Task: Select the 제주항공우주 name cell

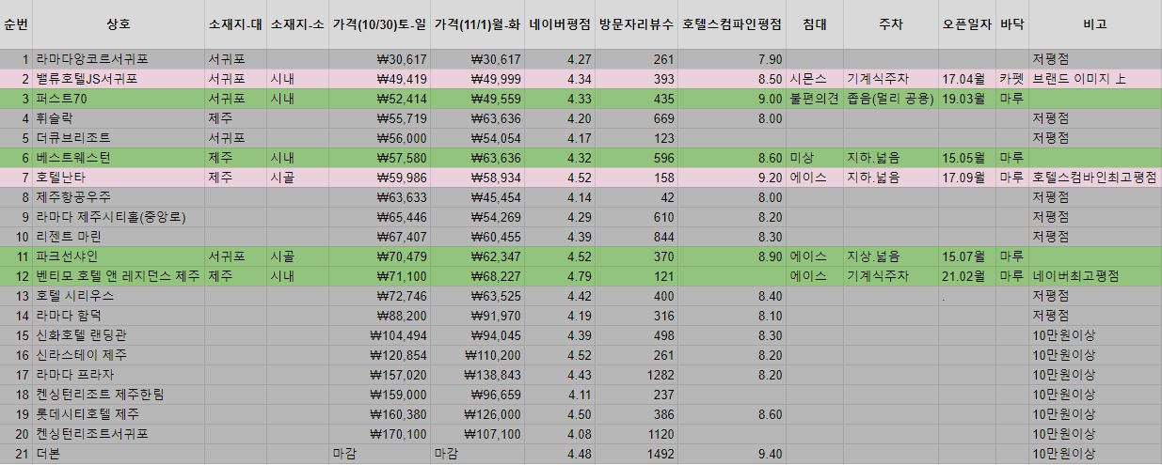Action: tap(119, 197)
